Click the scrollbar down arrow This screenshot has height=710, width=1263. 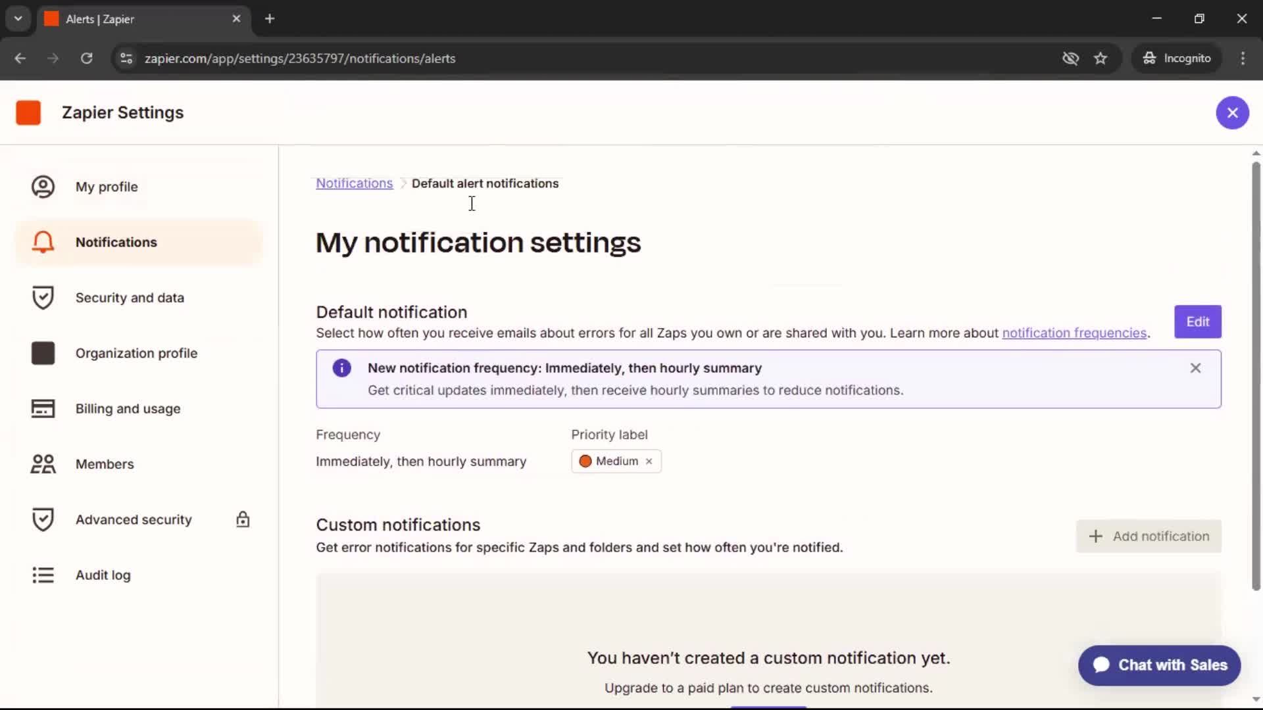pos(1256,699)
